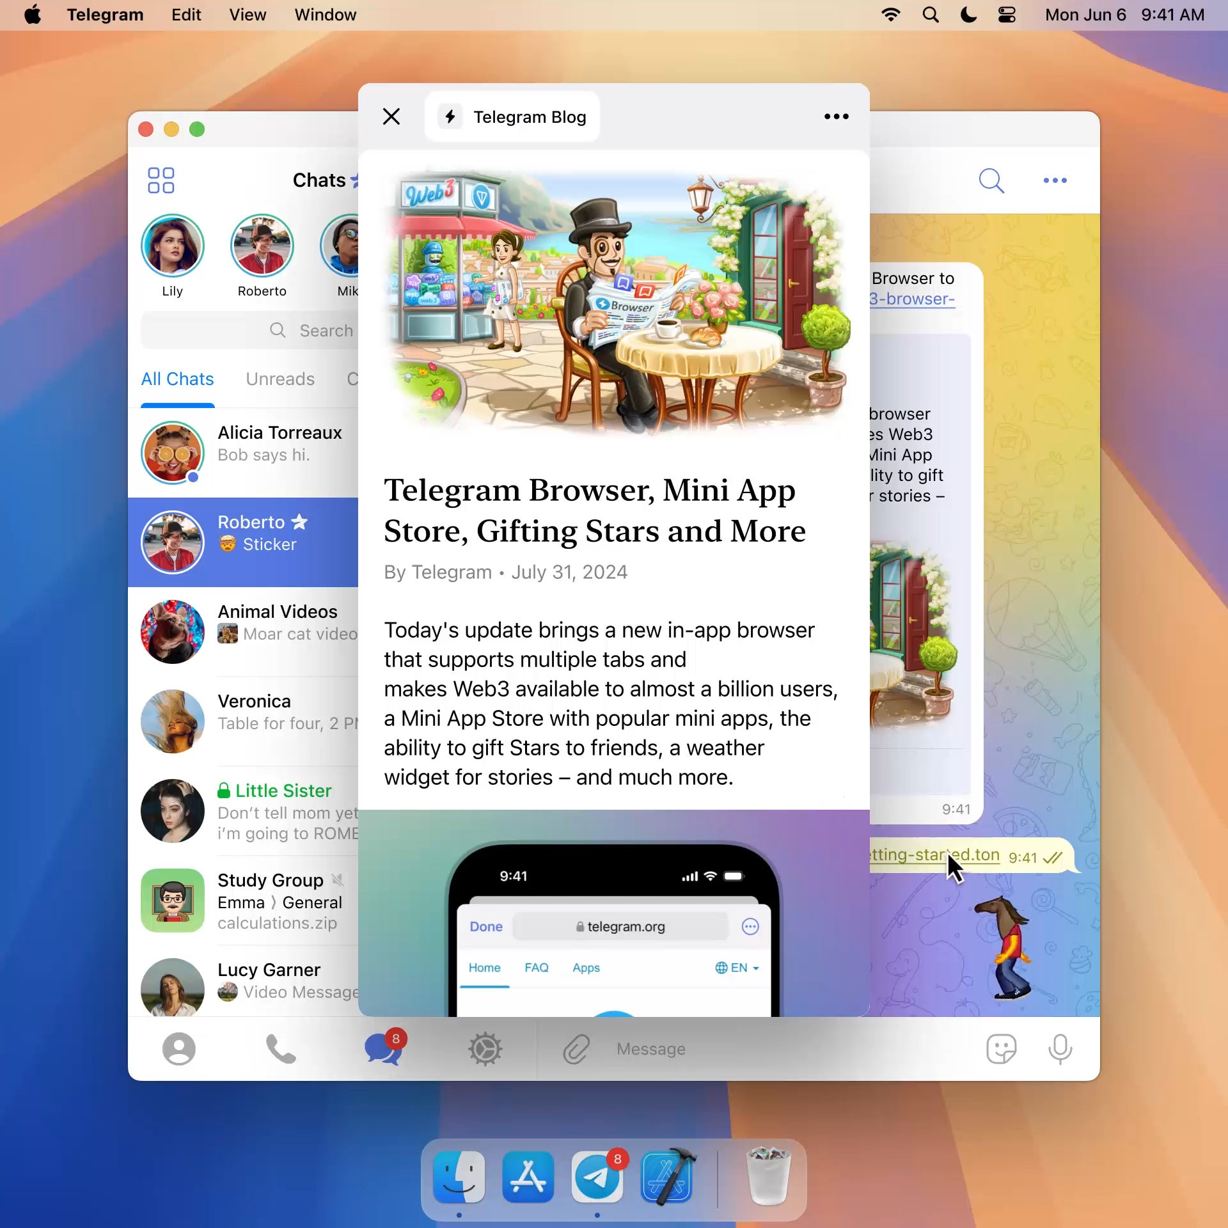Click the lightning bolt Telegram Blog icon
The height and width of the screenshot is (1228, 1228).
point(449,116)
